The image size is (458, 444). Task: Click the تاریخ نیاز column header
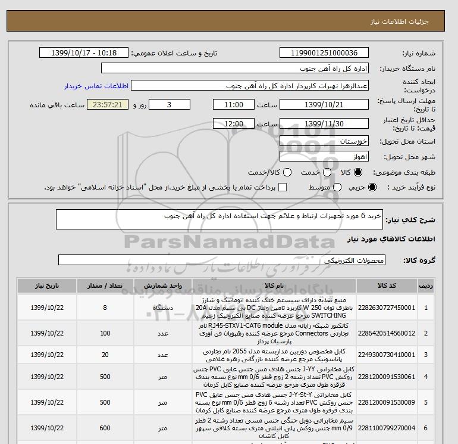(47, 285)
